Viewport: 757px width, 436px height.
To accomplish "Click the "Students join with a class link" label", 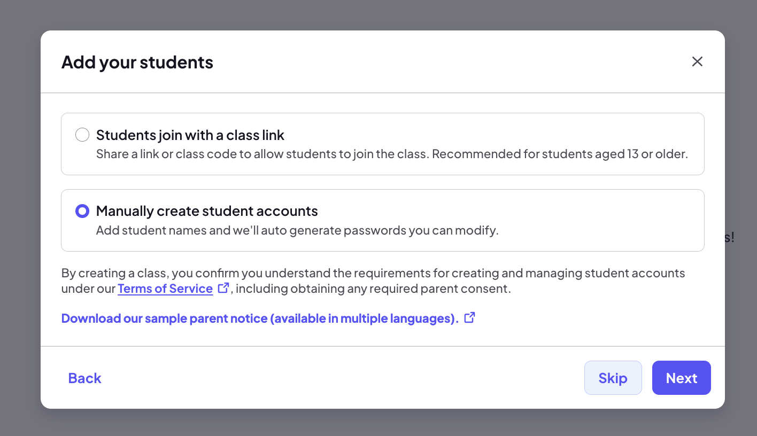I will (190, 135).
